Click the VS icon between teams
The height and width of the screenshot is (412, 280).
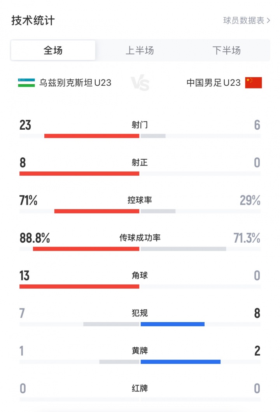[140, 83]
